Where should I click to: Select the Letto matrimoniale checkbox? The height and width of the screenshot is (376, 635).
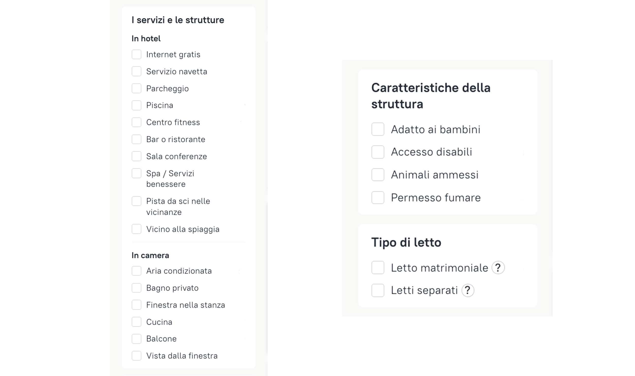[378, 268]
